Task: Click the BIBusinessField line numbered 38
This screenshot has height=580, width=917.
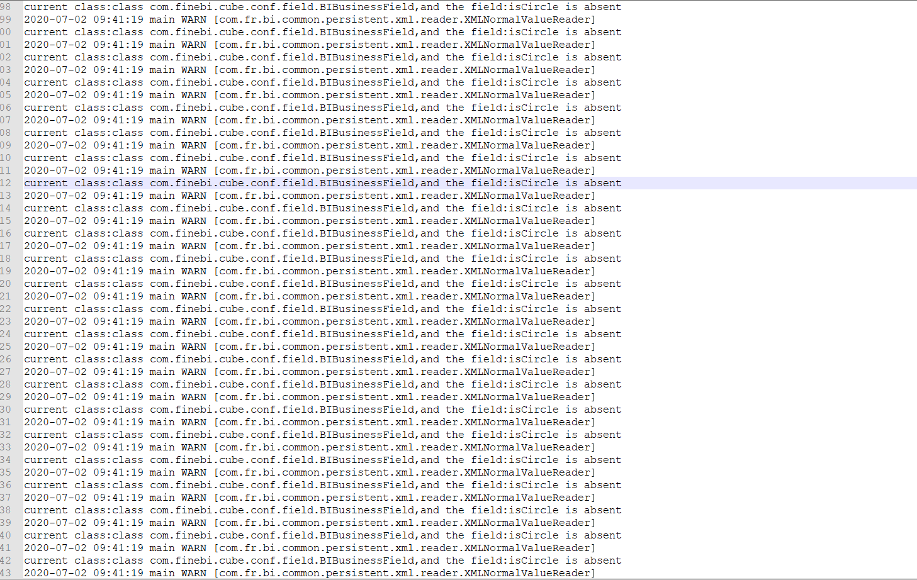Action: [323, 510]
